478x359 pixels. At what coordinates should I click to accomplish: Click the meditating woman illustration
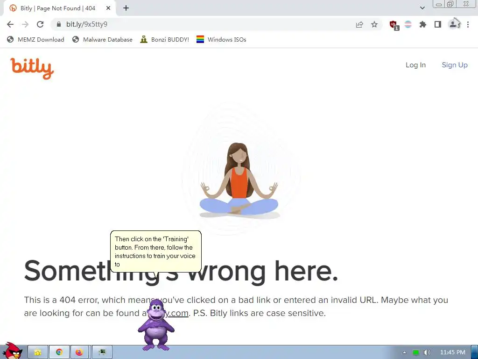(239, 180)
